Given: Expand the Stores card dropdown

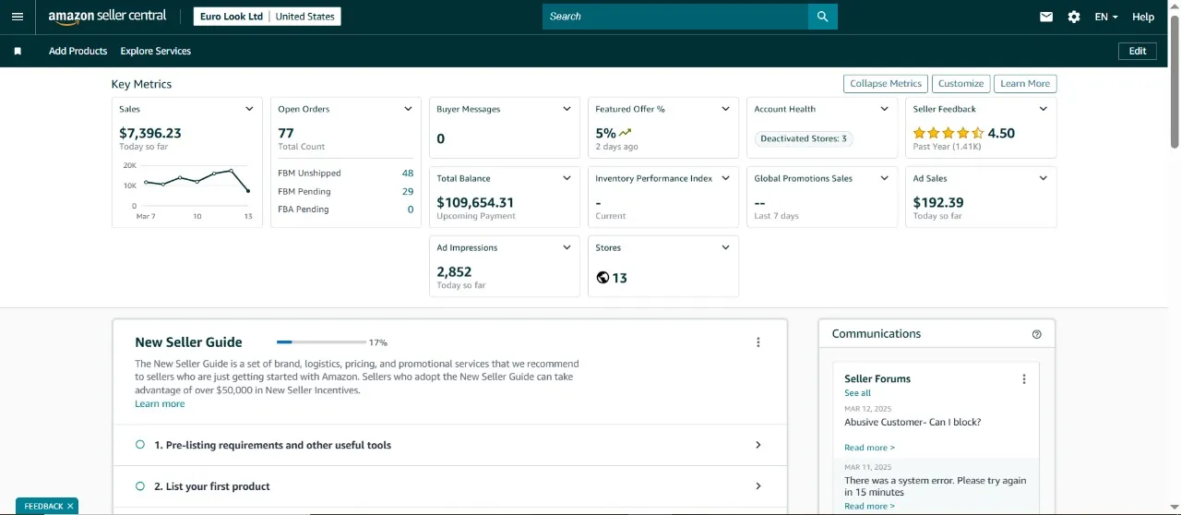Looking at the screenshot, I should click(x=725, y=247).
